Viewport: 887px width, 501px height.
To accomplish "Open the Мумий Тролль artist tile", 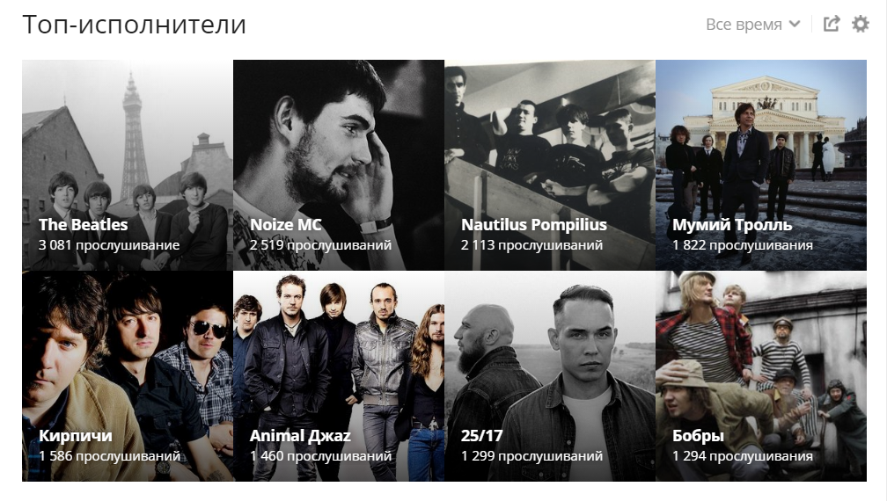I will pos(761,165).
